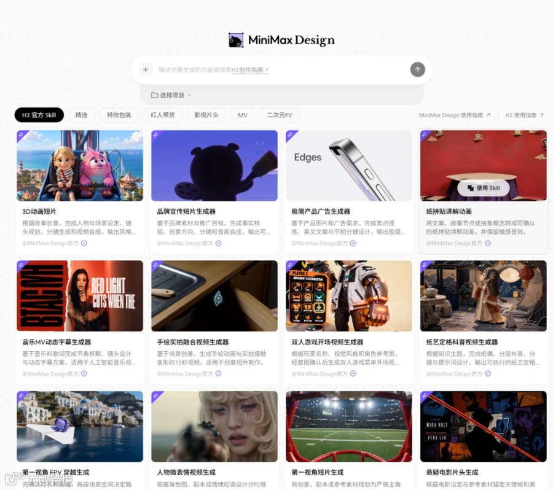Viewport: 553px width, 490px height.
Task: Click the 极简产品广告生成器 card title
Action: click(321, 211)
